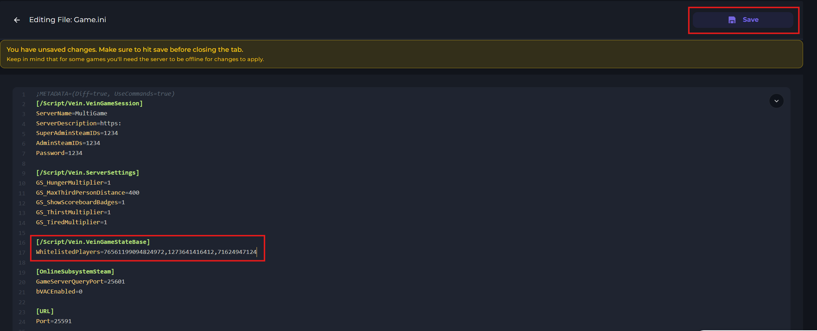
Task: Click the Password=1234 line
Action: coord(59,153)
